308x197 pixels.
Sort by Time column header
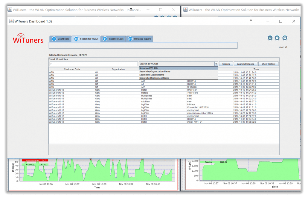pos(256,69)
